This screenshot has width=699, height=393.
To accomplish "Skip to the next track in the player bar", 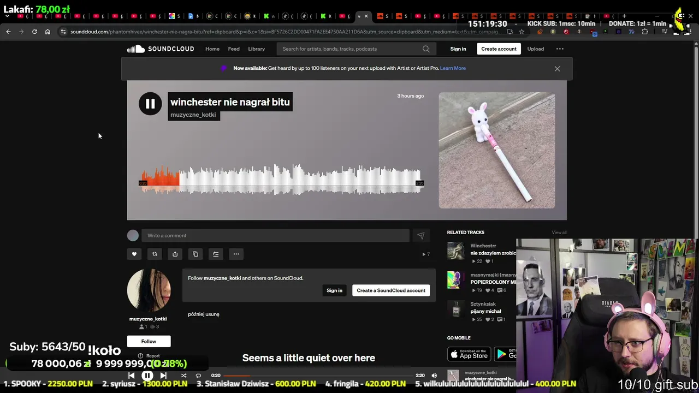I will 163,376.
